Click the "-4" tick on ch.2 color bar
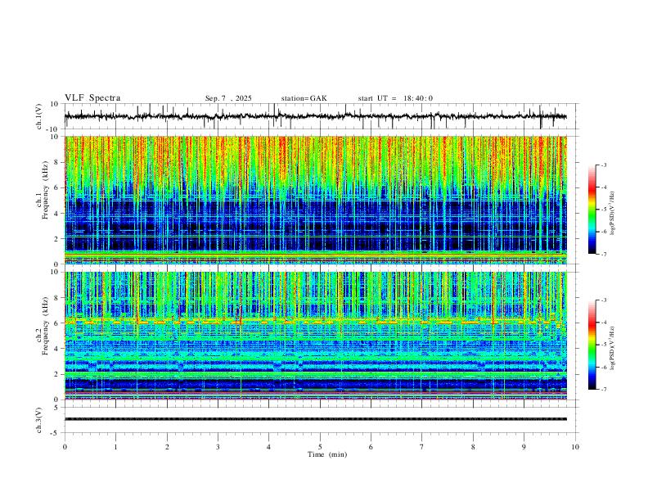The height and width of the screenshot is (501, 648). tap(604, 323)
